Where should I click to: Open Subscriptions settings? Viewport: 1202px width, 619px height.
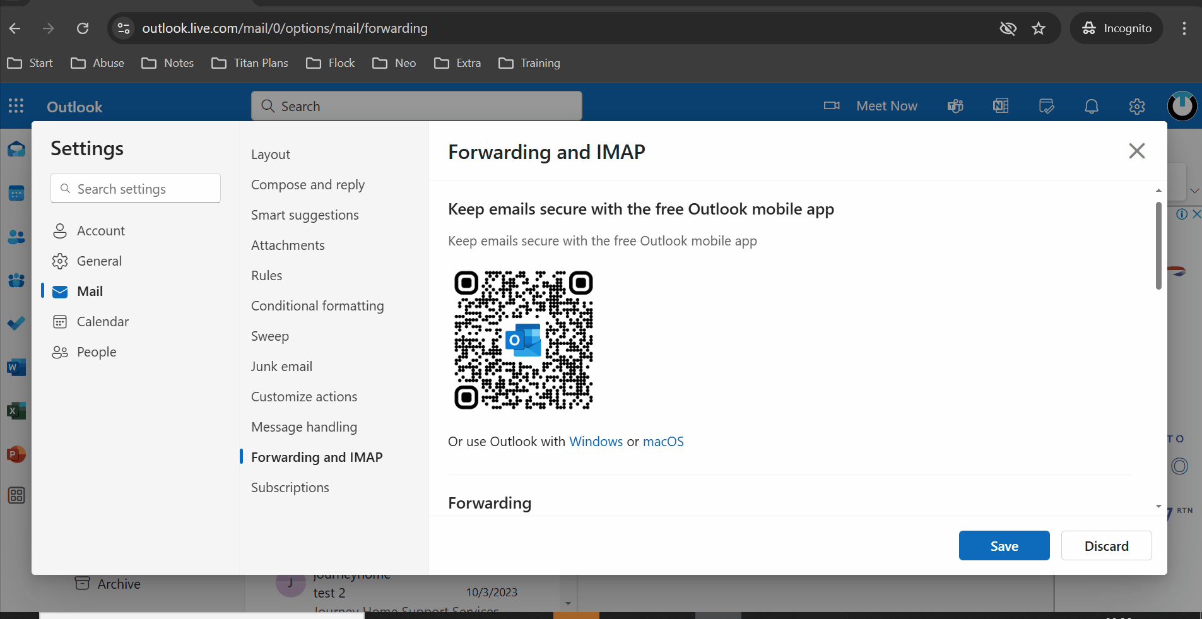coord(290,488)
